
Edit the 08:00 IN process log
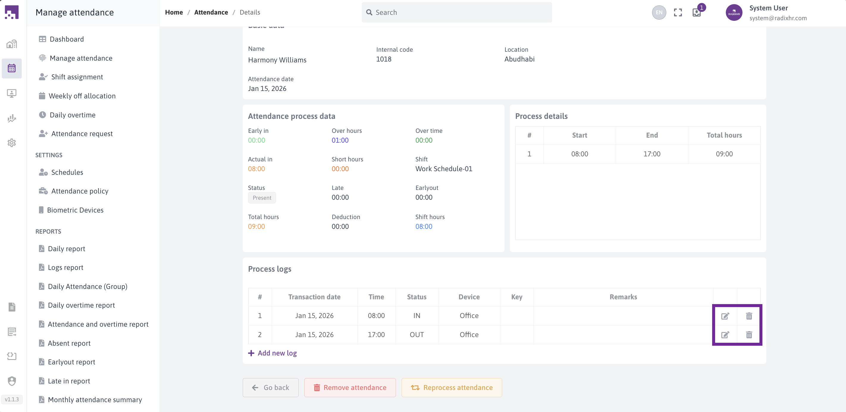click(x=725, y=316)
